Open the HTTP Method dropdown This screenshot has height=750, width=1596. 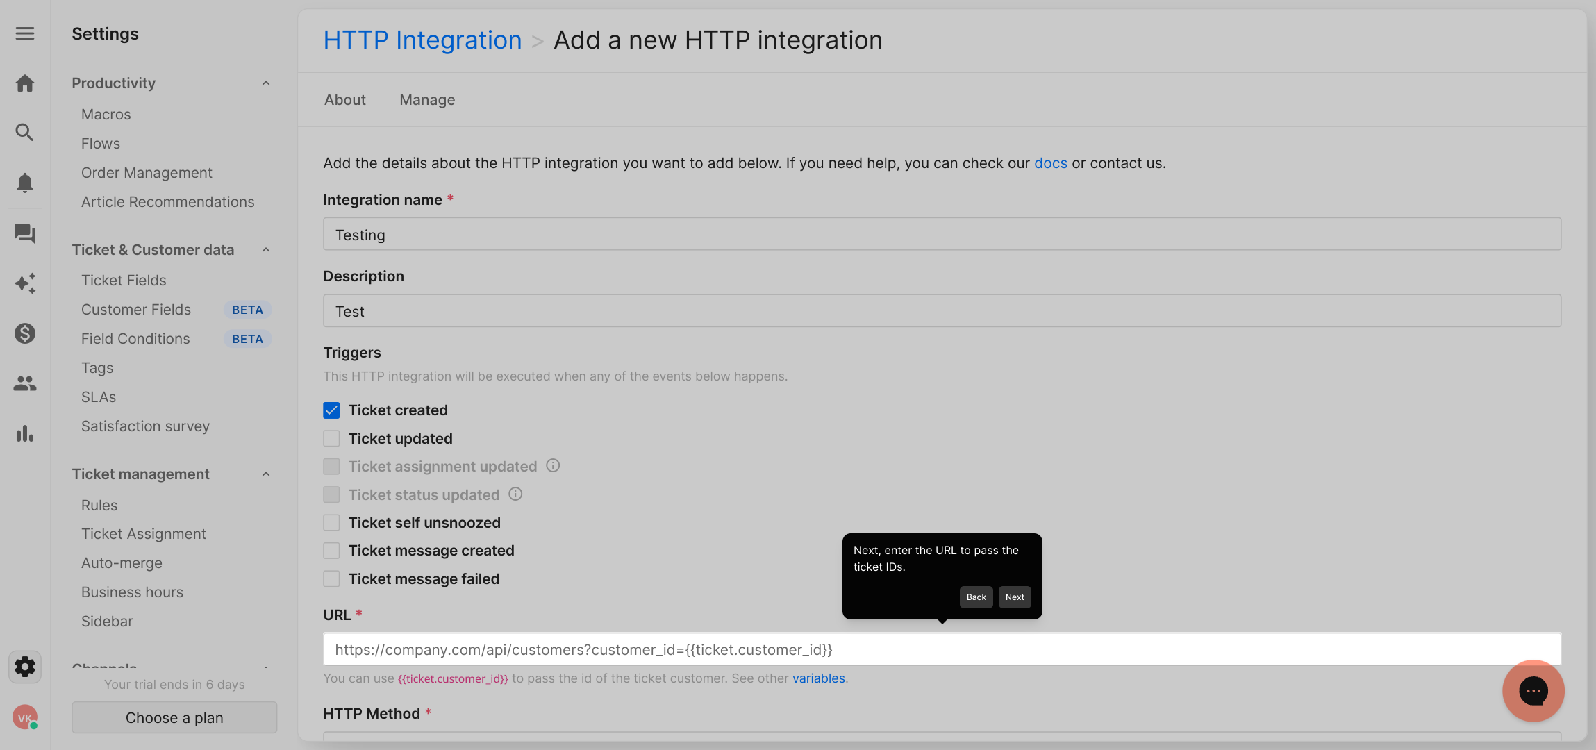[x=942, y=736]
